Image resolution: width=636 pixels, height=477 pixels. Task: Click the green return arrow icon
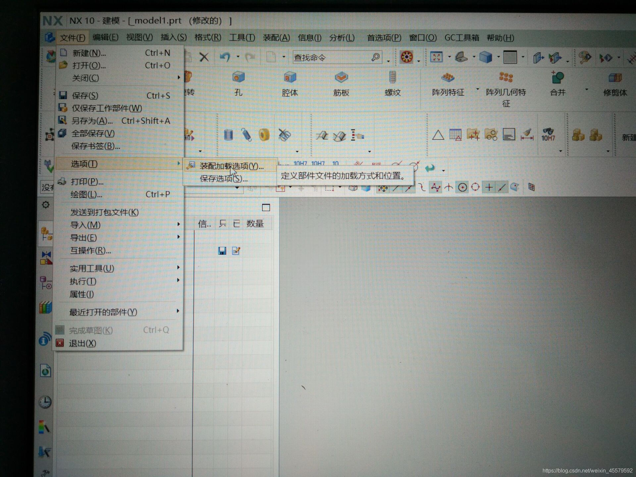click(430, 168)
